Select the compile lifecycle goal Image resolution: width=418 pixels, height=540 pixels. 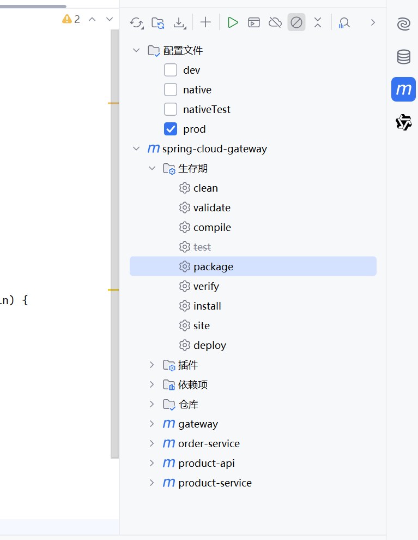(x=253, y=227)
